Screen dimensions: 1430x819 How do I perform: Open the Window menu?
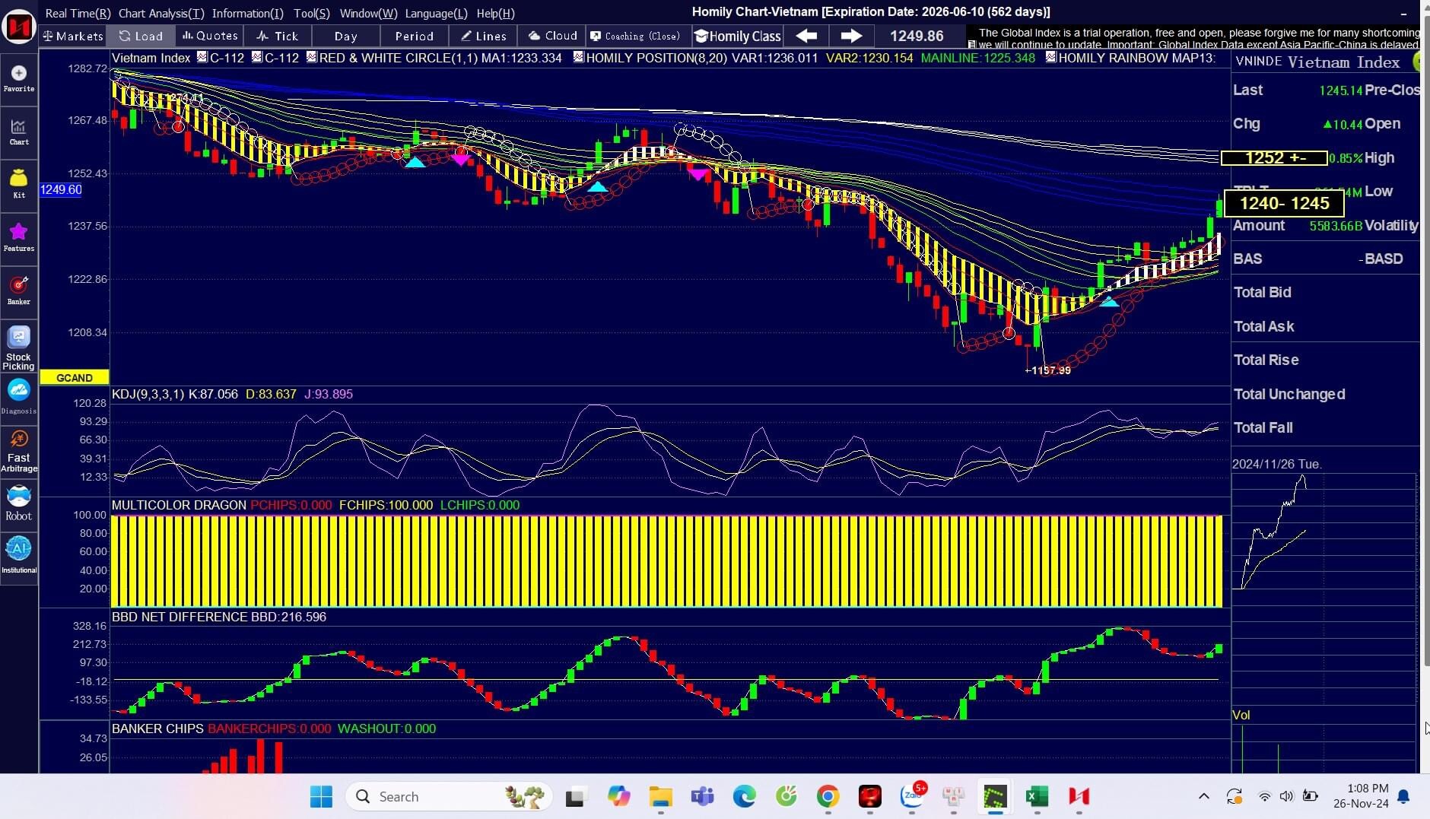[x=368, y=13]
